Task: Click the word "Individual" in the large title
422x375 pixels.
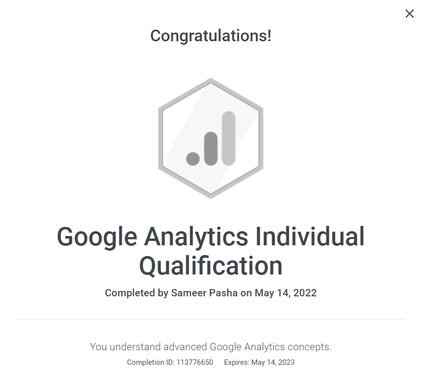Action: click(310, 237)
